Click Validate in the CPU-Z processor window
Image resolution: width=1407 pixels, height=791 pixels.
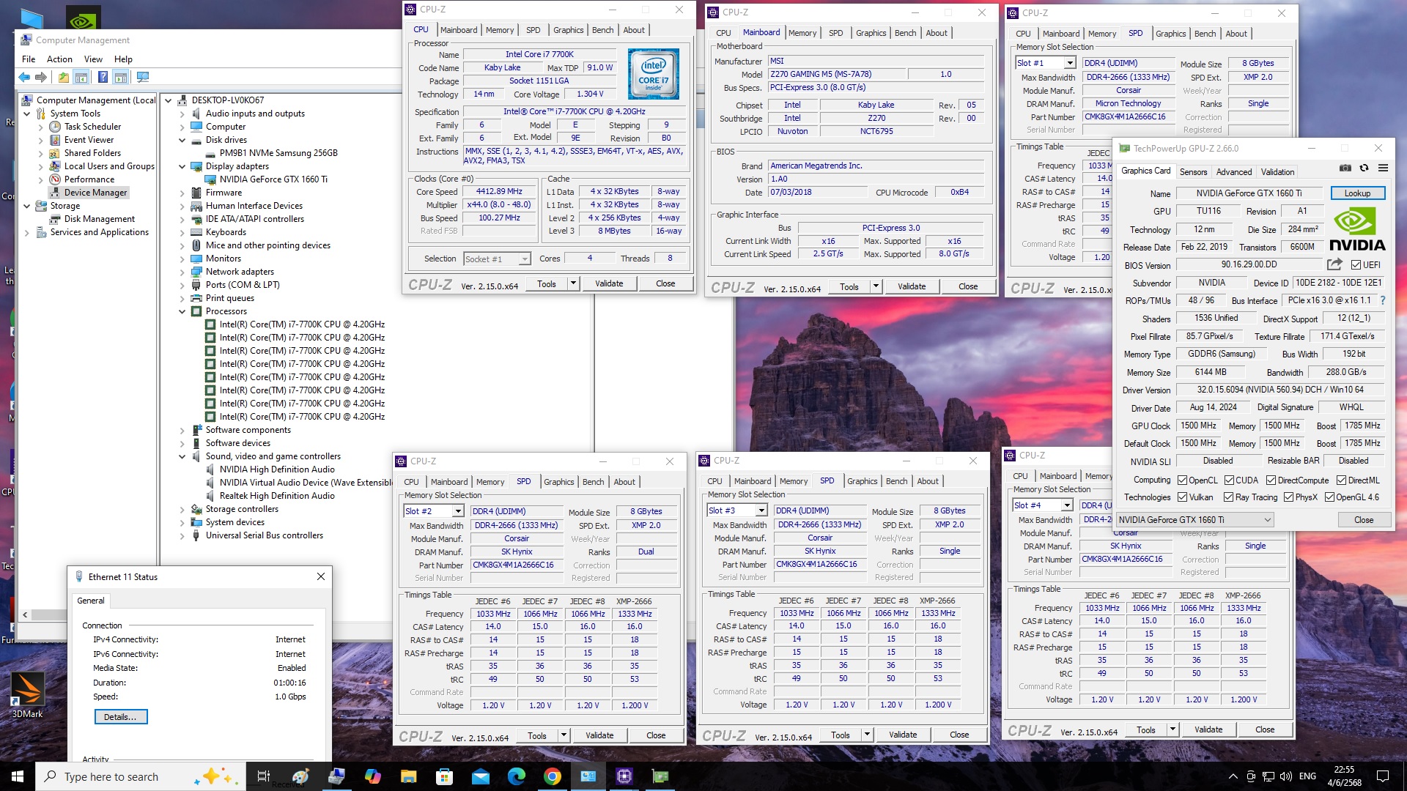[609, 283]
